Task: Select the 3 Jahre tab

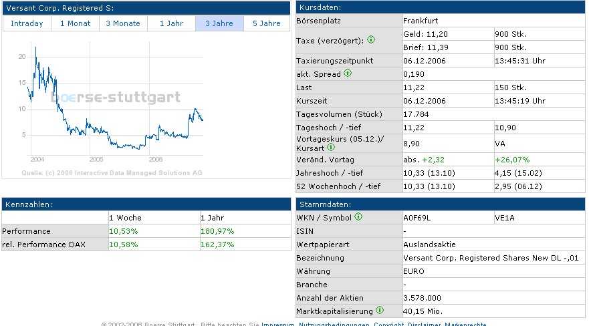Action: pos(219,23)
